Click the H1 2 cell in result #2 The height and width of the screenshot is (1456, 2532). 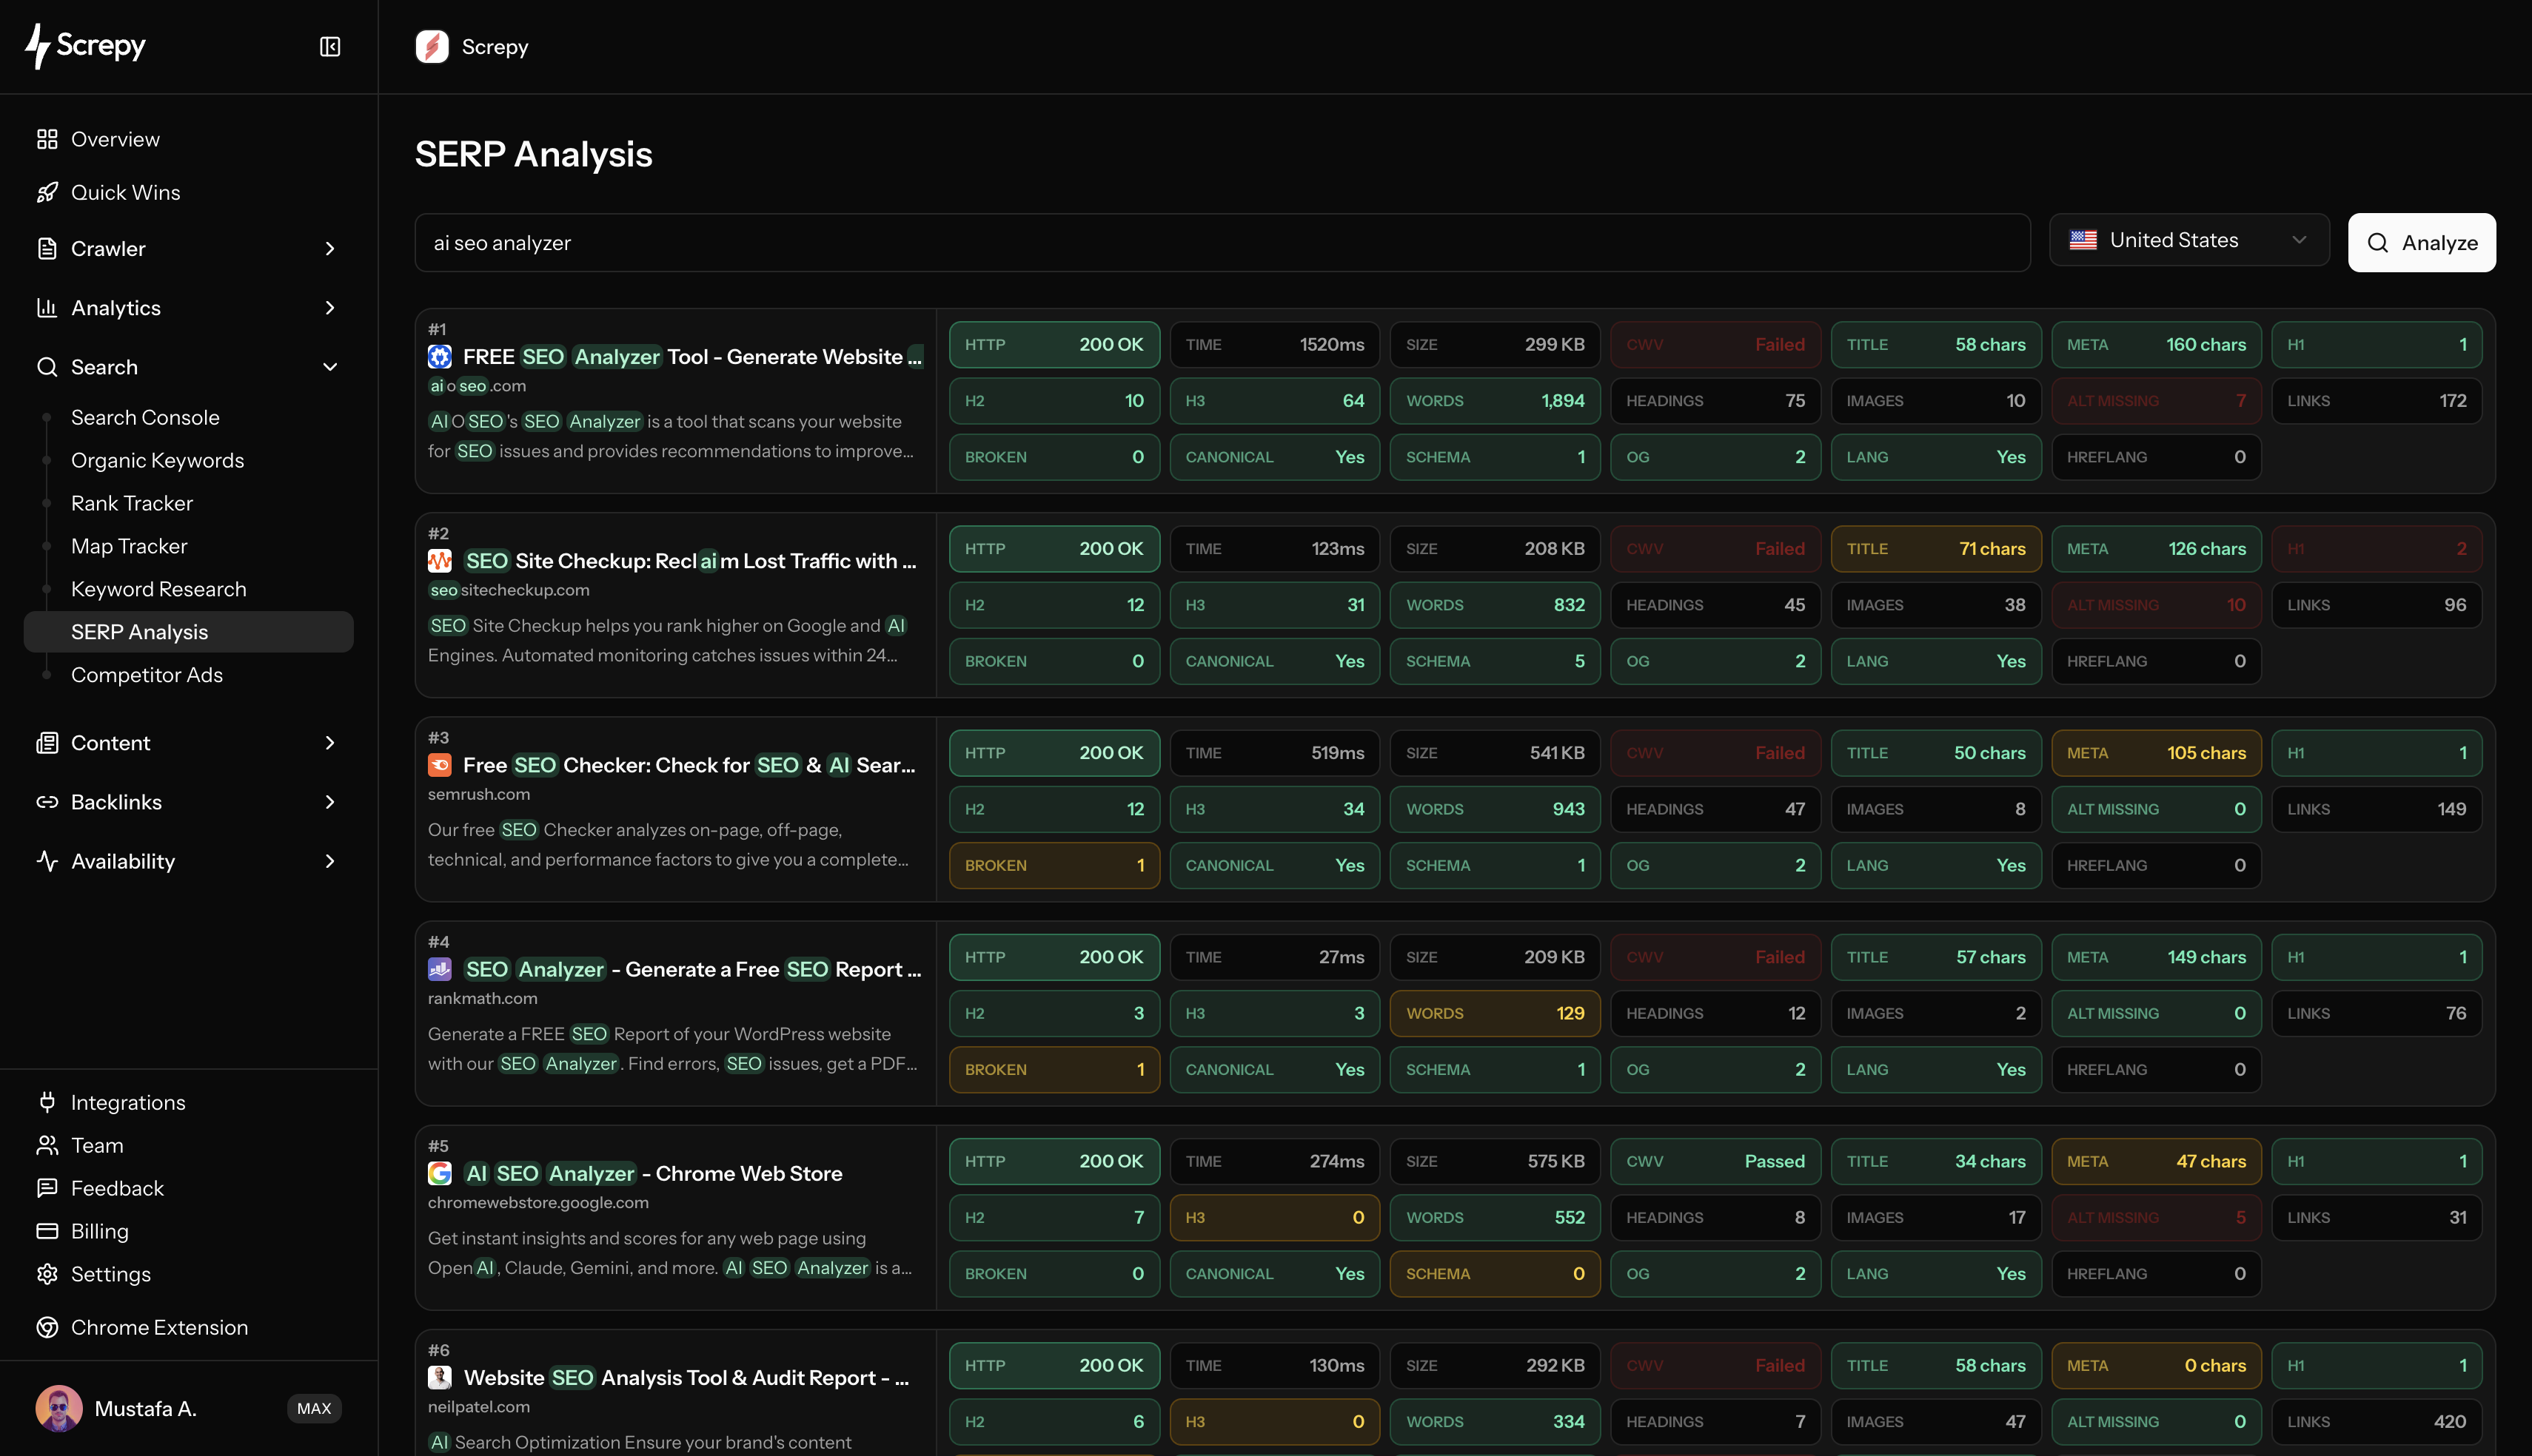tap(2376, 549)
